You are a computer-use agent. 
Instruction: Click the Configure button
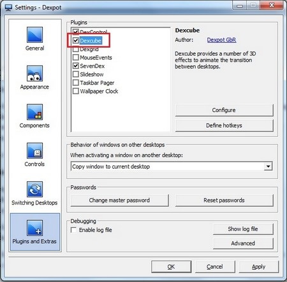224,110
